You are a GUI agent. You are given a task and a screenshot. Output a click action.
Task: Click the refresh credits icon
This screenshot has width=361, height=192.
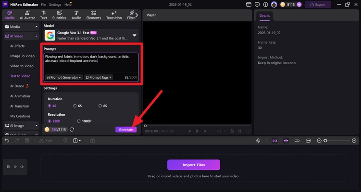[x=72, y=130]
